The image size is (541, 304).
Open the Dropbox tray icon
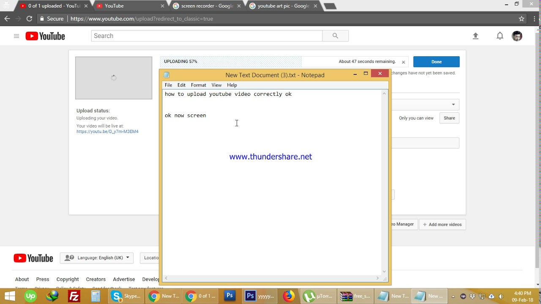click(x=472, y=296)
